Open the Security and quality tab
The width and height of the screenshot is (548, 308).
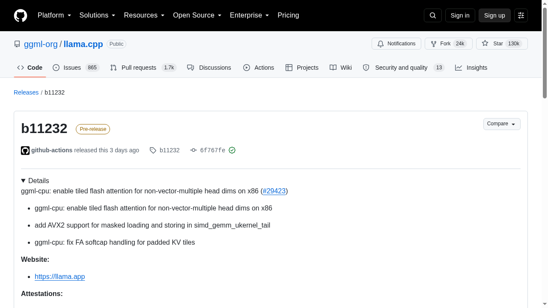click(404, 68)
